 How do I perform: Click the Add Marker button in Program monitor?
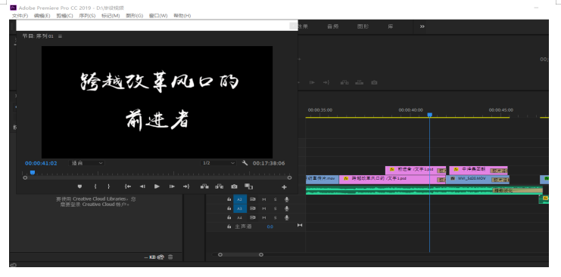pos(79,186)
